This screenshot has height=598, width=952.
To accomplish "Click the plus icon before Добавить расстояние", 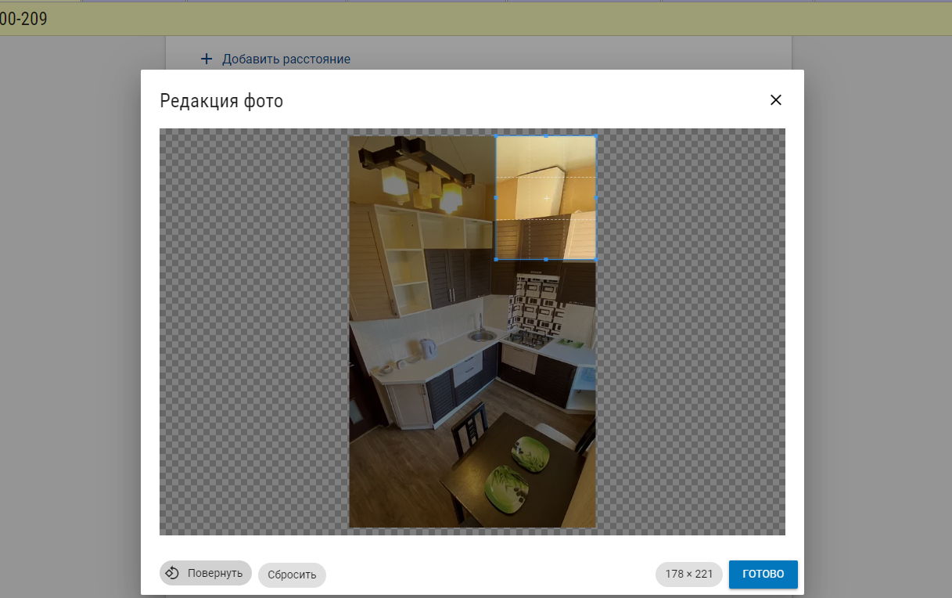I will click(207, 59).
